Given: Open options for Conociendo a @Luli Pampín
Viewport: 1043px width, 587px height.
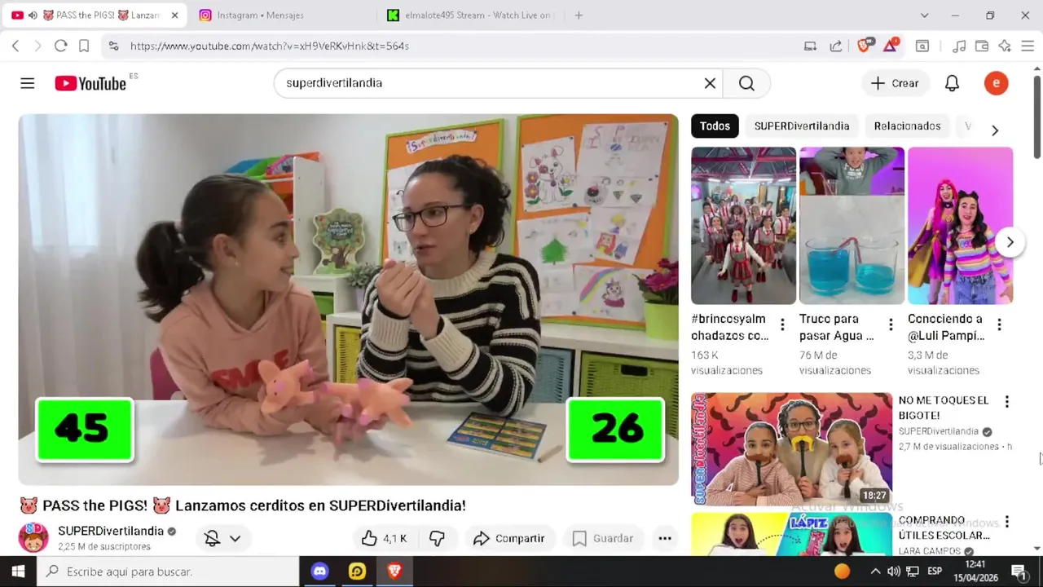Looking at the screenshot, I should click(999, 325).
